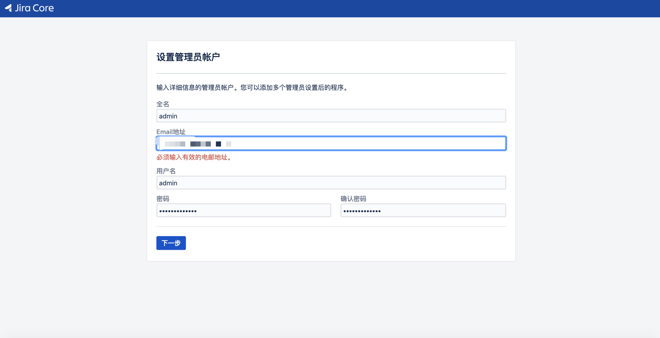Click the blue top navigation bar

330,8
